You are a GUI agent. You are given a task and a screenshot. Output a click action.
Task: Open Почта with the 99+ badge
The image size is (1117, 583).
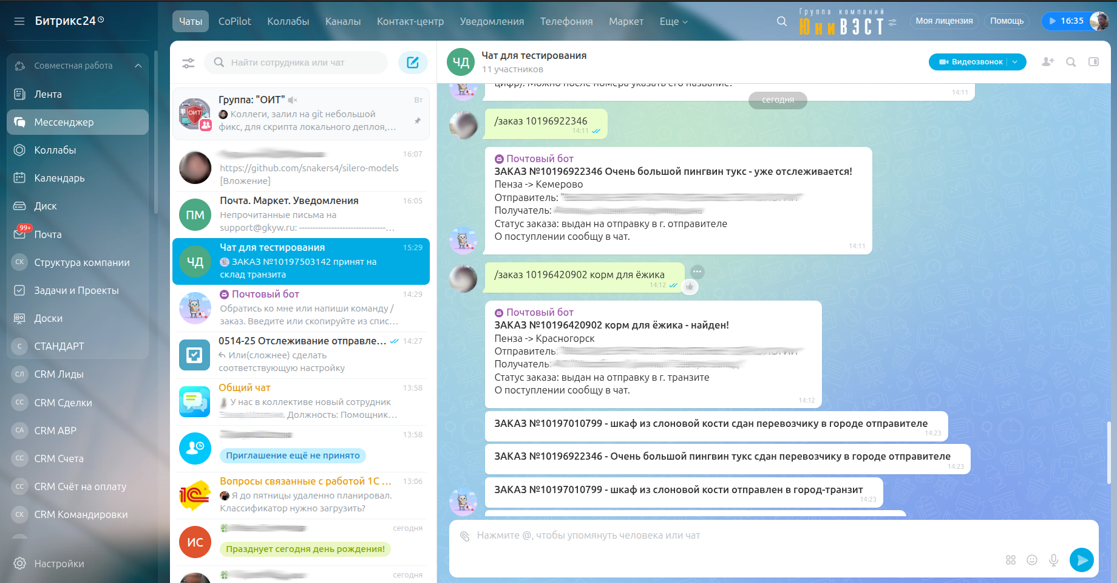click(78, 234)
